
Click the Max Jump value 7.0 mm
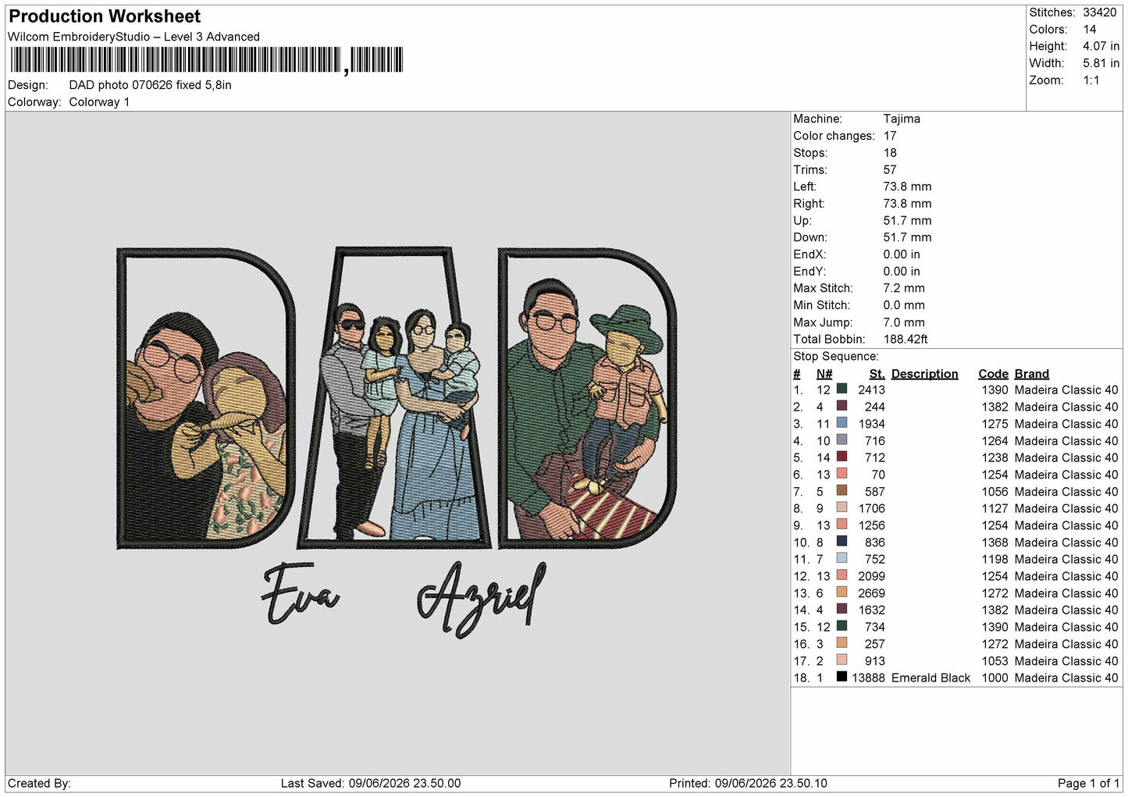click(904, 322)
